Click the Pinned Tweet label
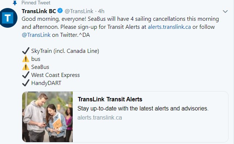This screenshot has width=234, height=144. [36, 3]
